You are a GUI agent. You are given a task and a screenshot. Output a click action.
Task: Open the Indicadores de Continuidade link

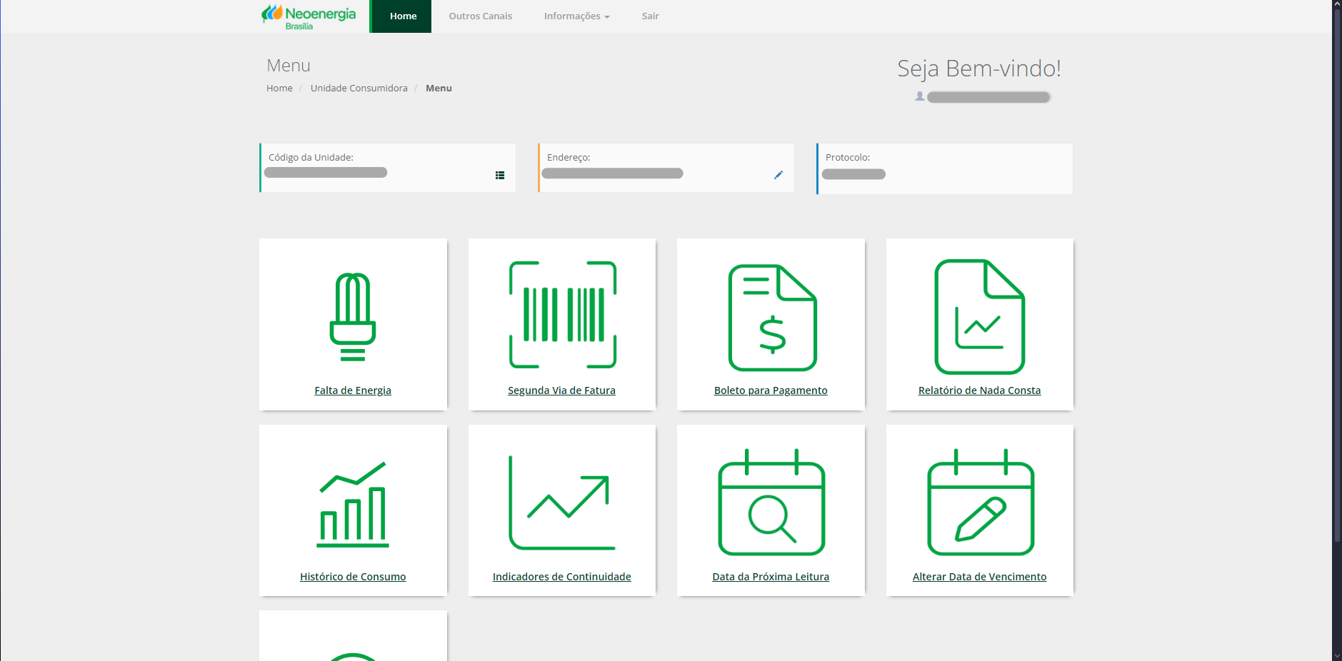[561, 577]
